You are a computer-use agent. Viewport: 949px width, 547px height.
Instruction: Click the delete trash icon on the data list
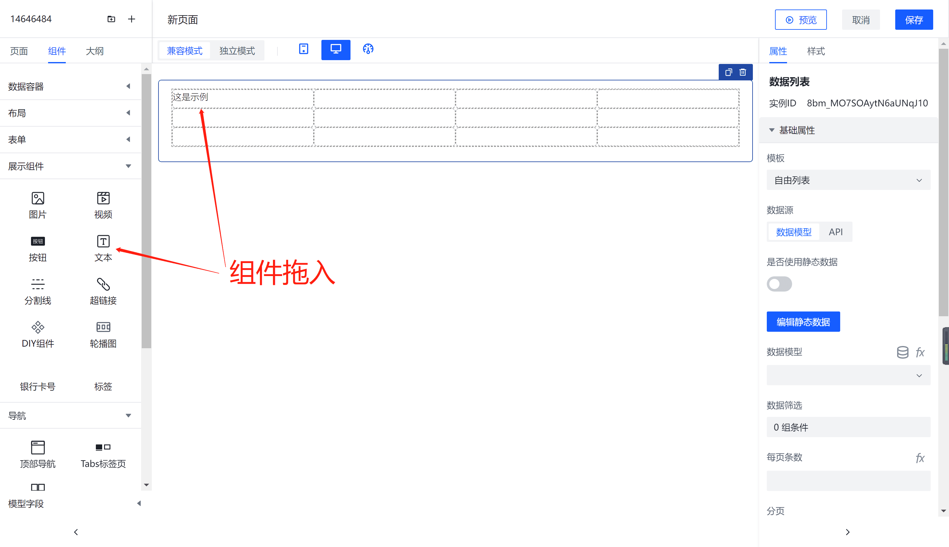click(x=742, y=72)
